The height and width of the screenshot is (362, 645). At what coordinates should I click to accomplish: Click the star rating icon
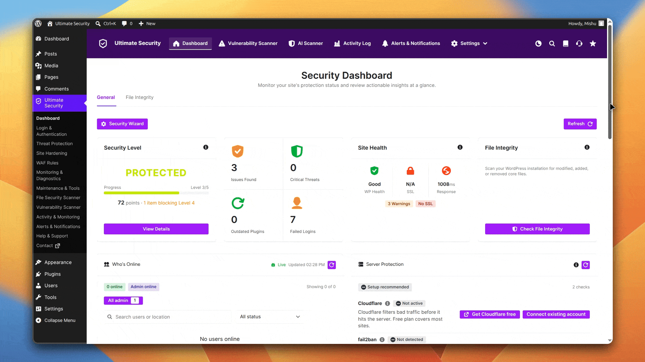tap(593, 44)
